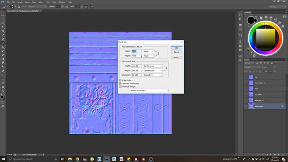
Task: Toggle the Resample Image checkbox
Action: tap(120, 86)
